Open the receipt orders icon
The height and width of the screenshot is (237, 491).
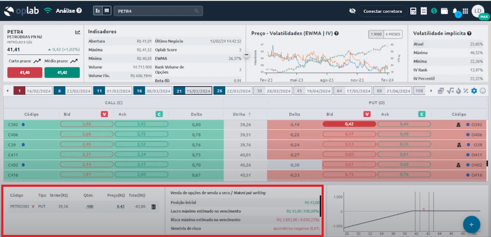[x=424, y=11]
